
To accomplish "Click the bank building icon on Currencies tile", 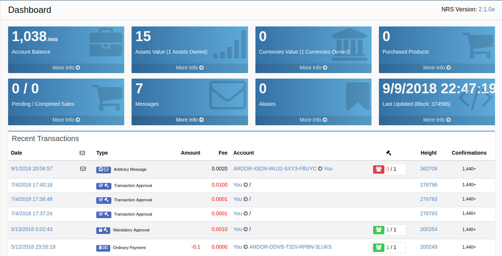I will pos(349,44).
